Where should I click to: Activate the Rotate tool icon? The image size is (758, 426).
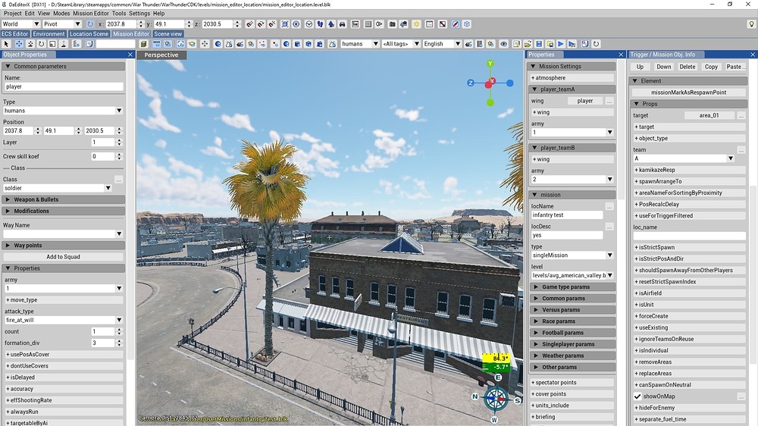coord(42,44)
